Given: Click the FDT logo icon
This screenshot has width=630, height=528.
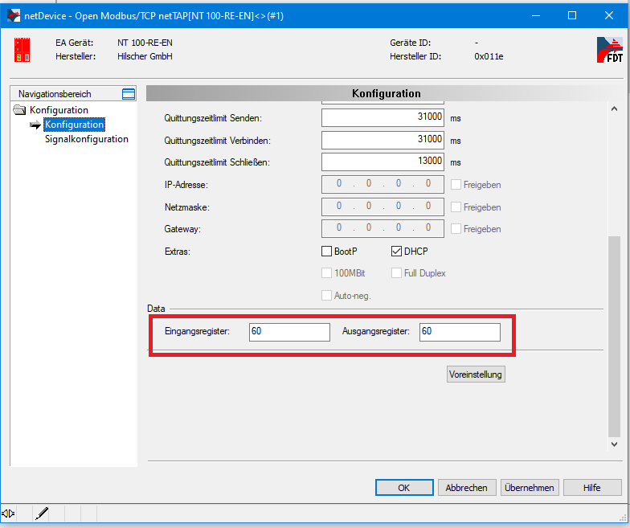Looking at the screenshot, I should (x=609, y=50).
